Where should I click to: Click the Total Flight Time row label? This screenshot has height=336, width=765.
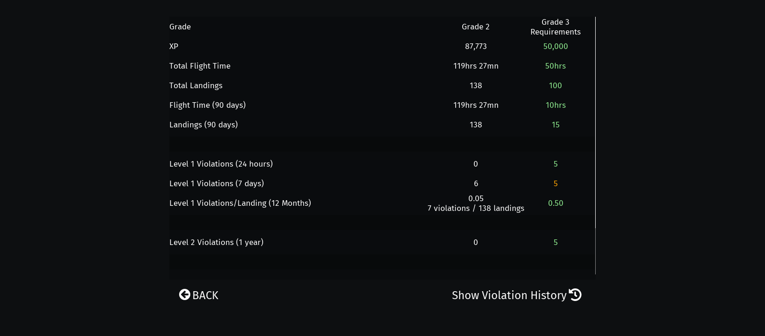200,66
